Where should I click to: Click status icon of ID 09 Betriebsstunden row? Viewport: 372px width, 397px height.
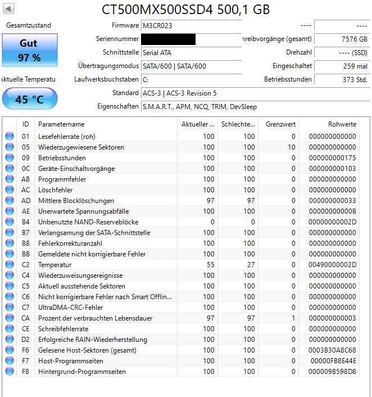10,157
